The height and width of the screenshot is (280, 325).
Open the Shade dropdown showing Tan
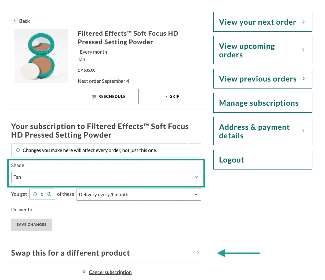click(x=106, y=177)
